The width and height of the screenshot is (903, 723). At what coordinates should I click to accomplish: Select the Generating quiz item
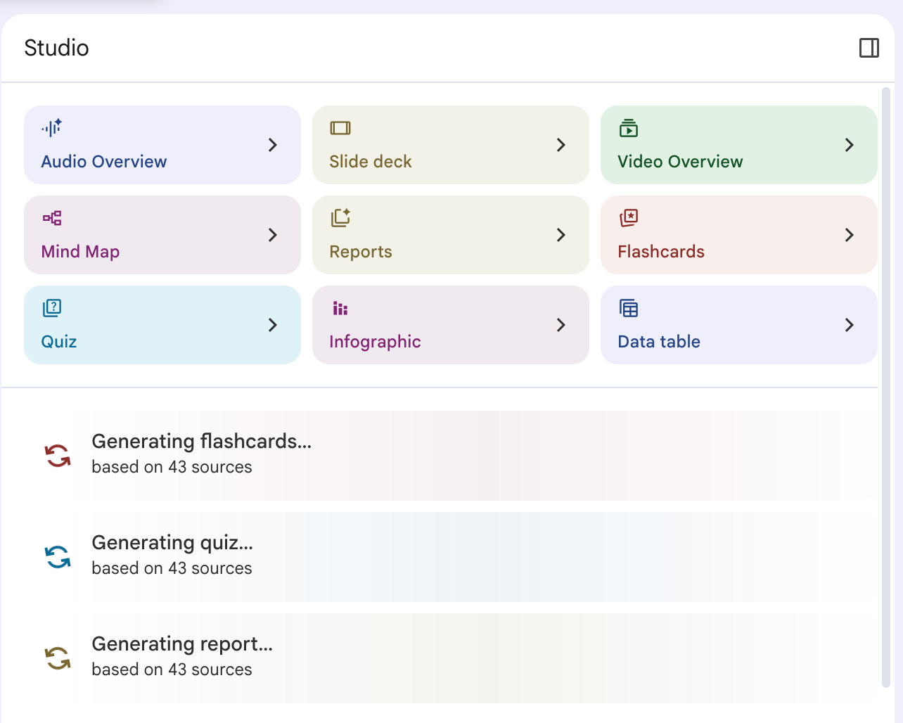click(451, 557)
